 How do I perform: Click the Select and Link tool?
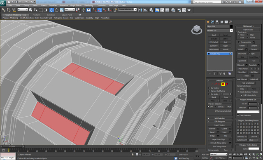tap(4, 10)
